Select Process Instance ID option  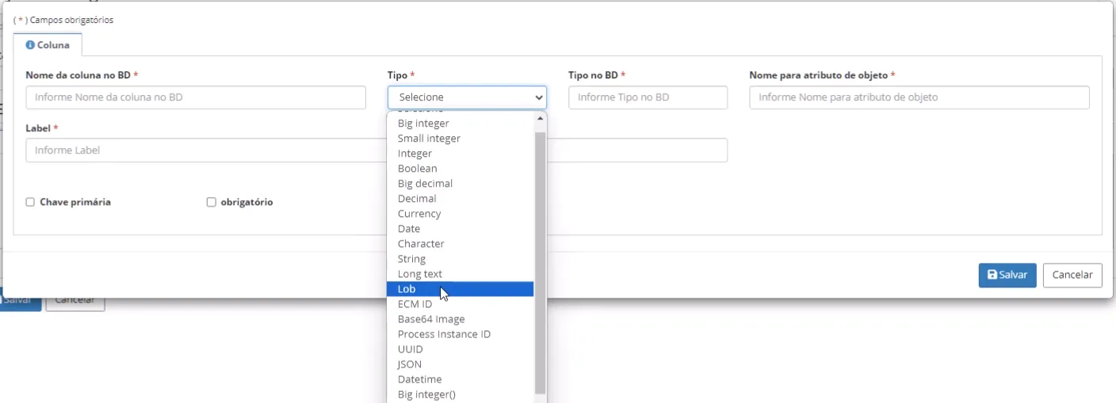coord(460,334)
